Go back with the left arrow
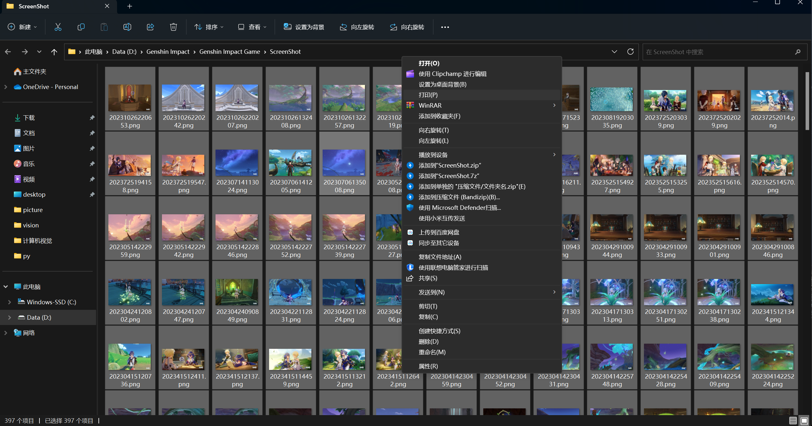 click(8, 52)
